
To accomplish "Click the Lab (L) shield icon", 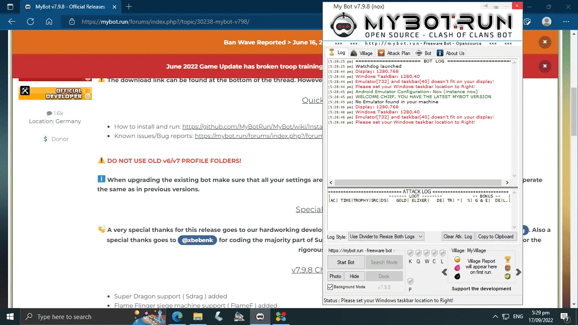I will click(x=443, y=253).
